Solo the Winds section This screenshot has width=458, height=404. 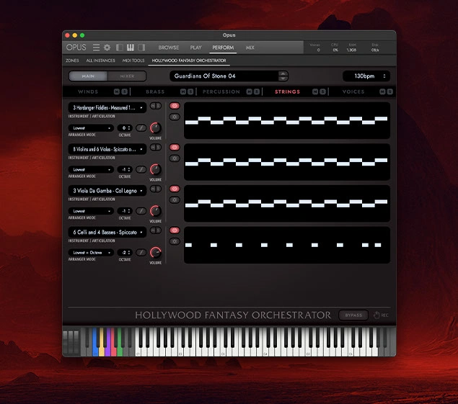pos(125,91)
